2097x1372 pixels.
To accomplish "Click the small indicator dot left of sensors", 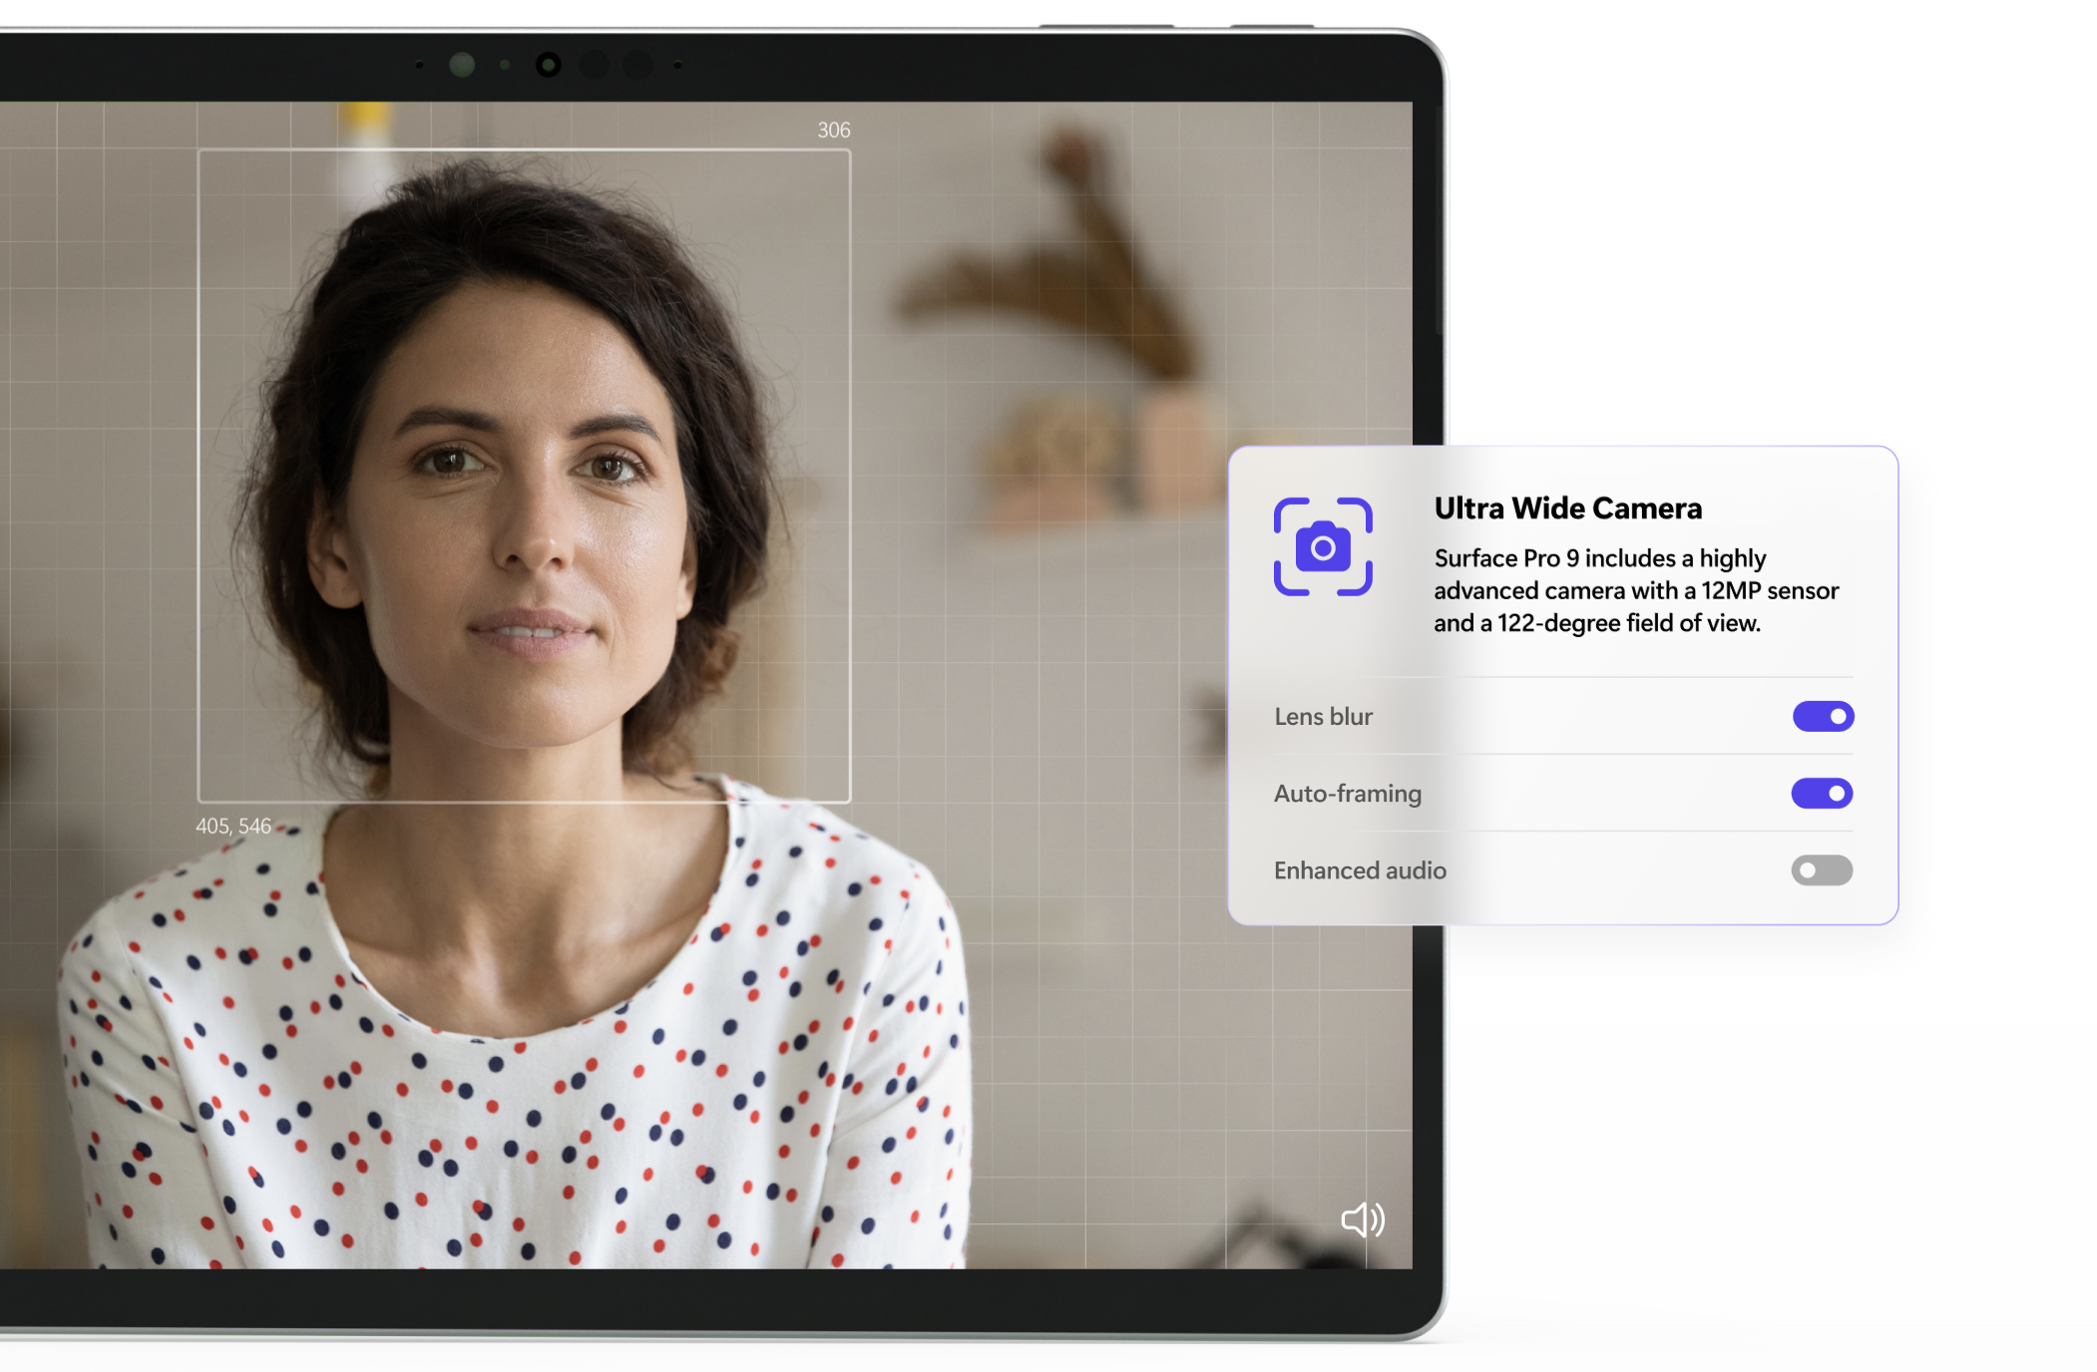I will (x=420, y=66).
